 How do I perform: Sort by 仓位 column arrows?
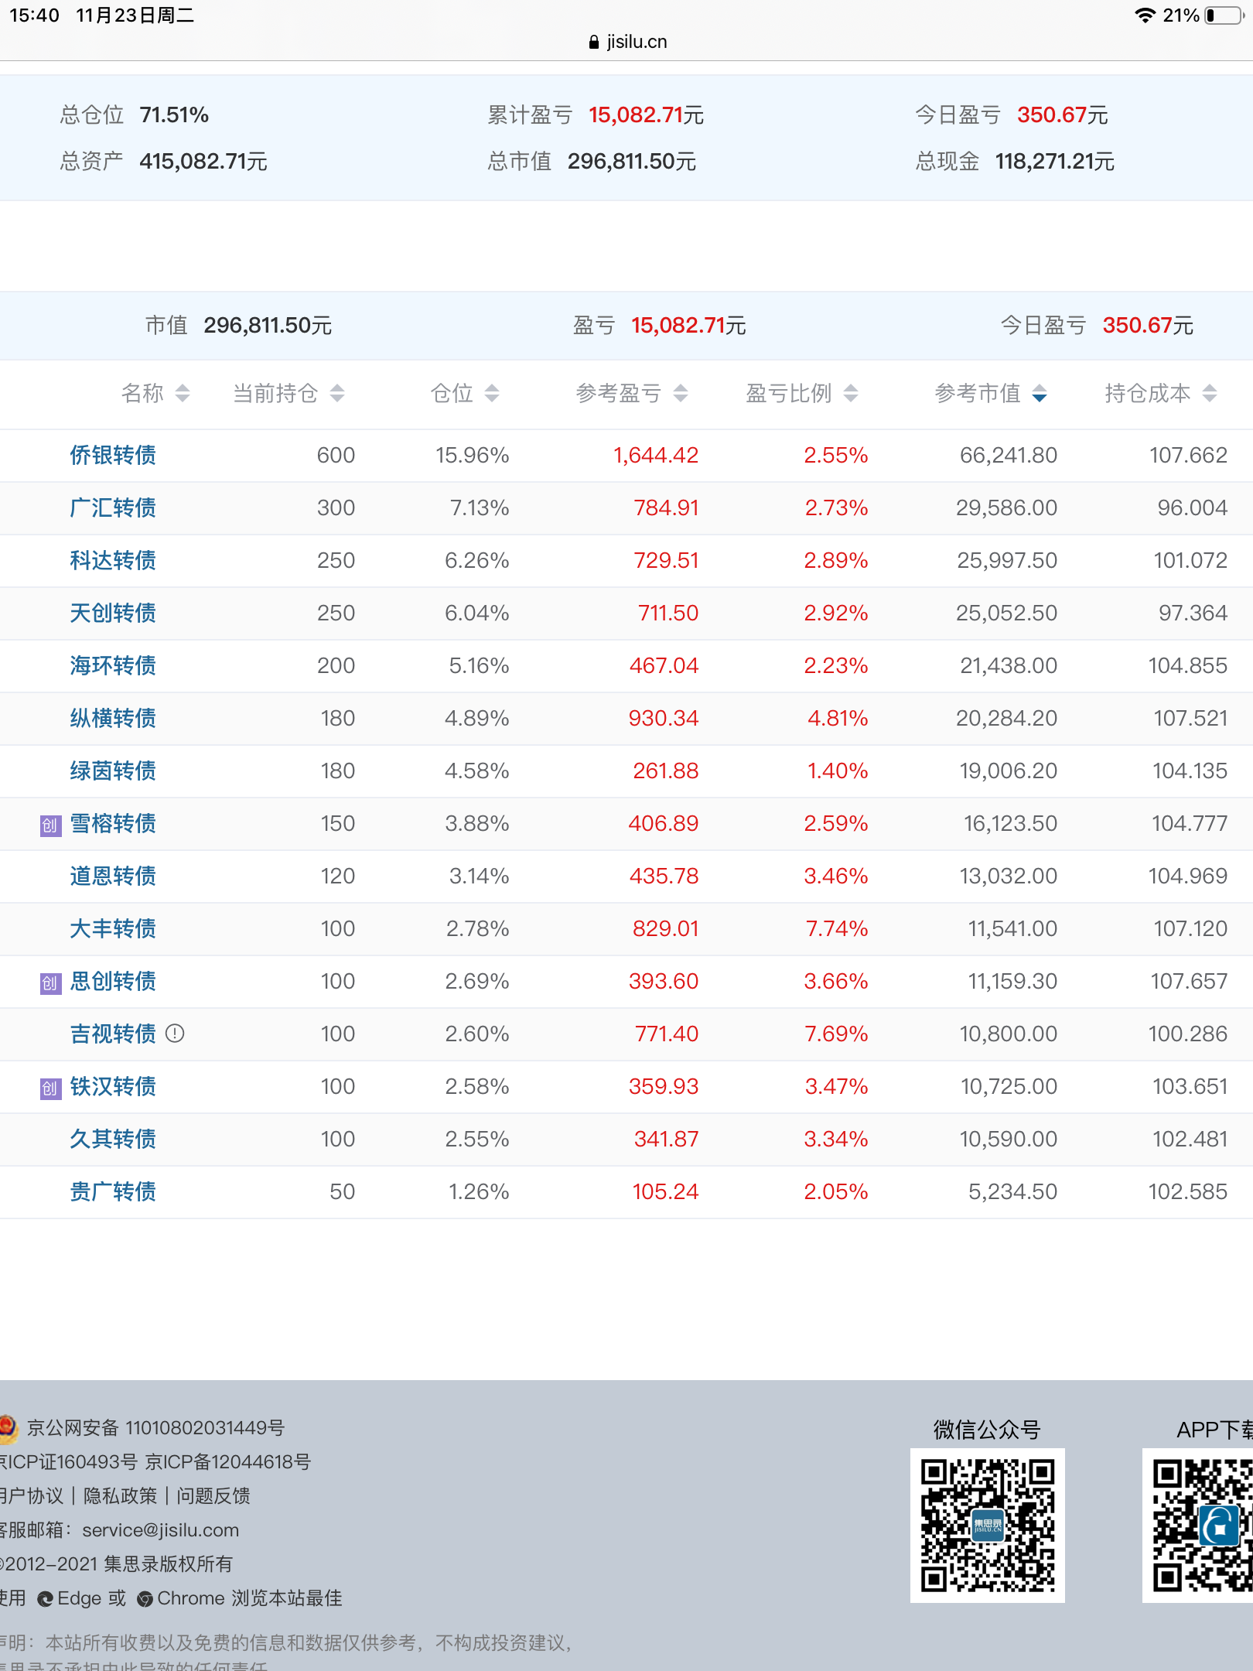(x=492, y=393)
